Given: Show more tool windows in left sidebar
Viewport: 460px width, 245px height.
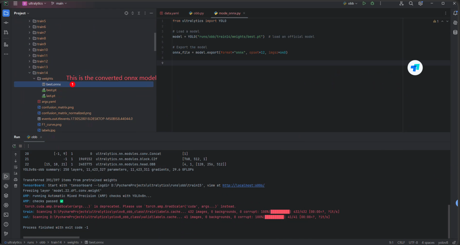Looking at the screenshot, I should tap(6, 54).
